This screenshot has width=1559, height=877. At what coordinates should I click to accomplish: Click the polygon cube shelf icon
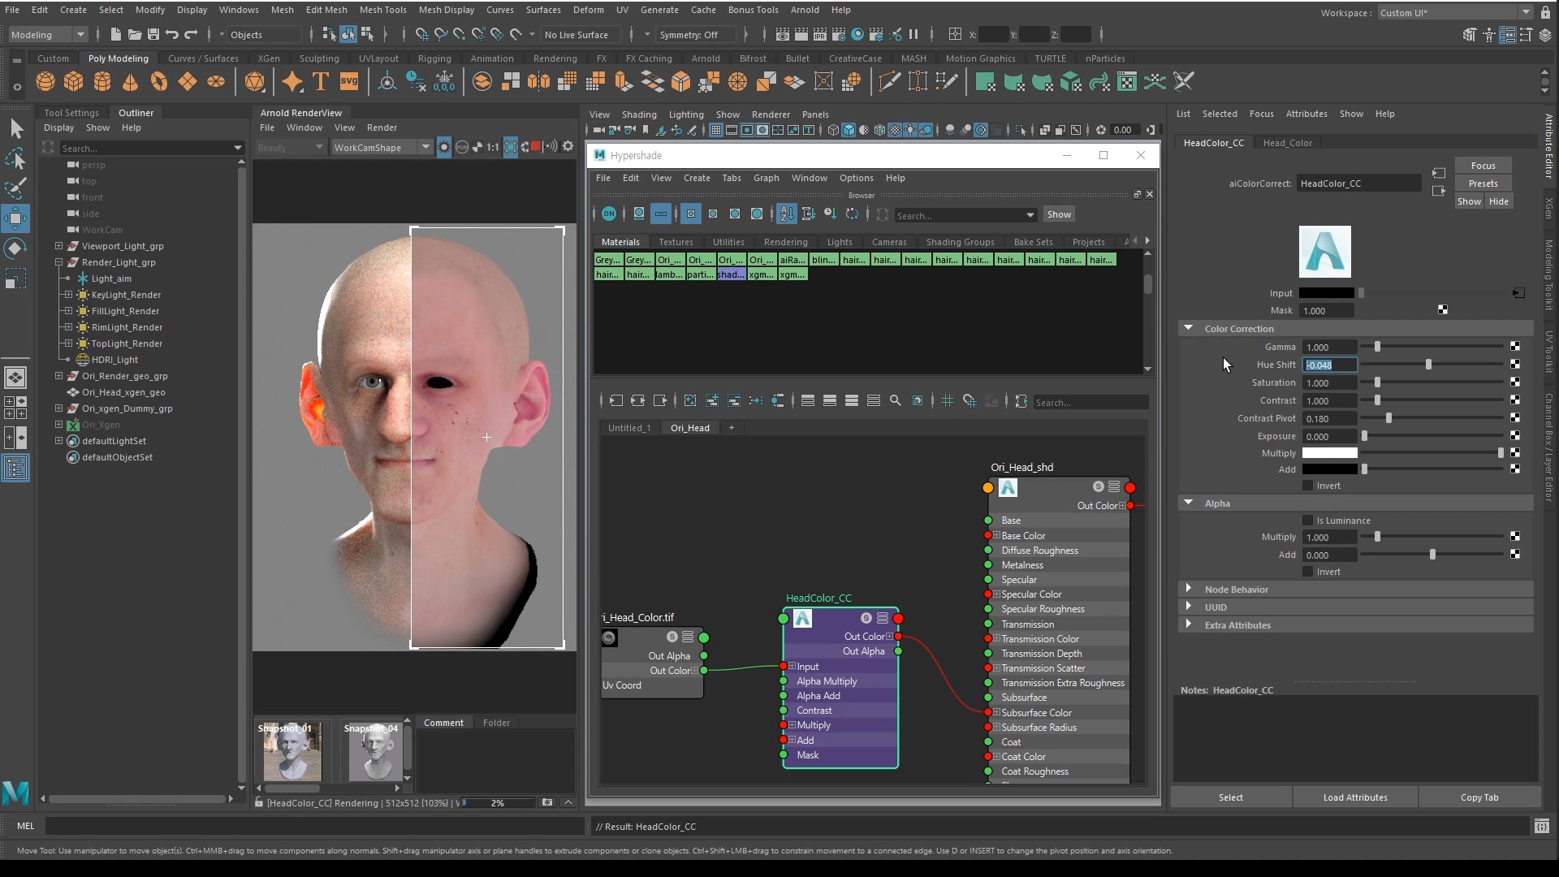tap(74, 82)
